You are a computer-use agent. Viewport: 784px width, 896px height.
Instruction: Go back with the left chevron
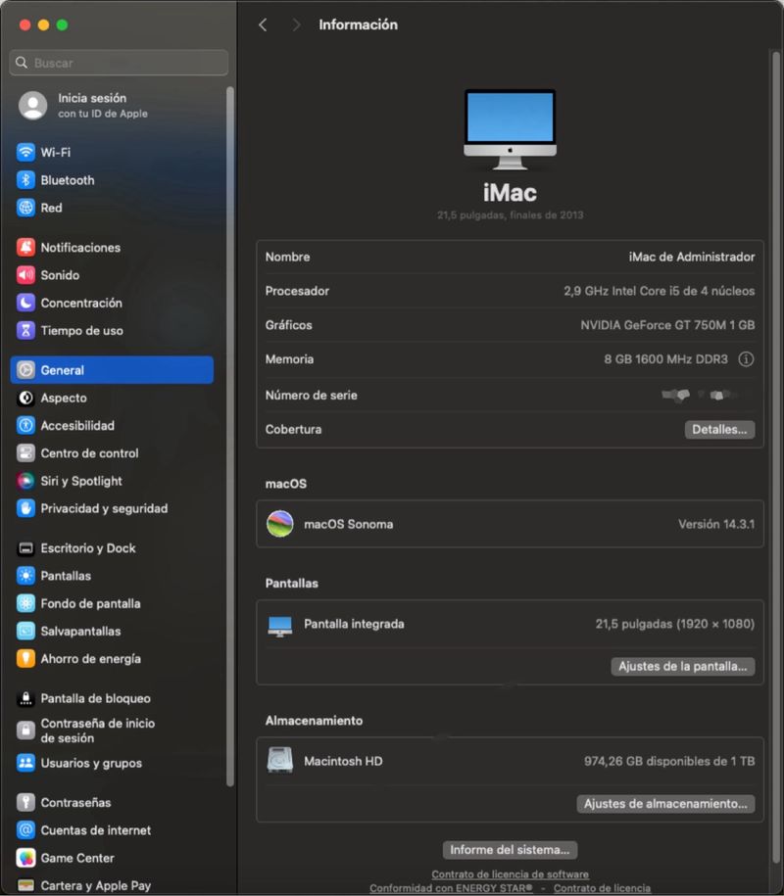click(x=263, y=24)
